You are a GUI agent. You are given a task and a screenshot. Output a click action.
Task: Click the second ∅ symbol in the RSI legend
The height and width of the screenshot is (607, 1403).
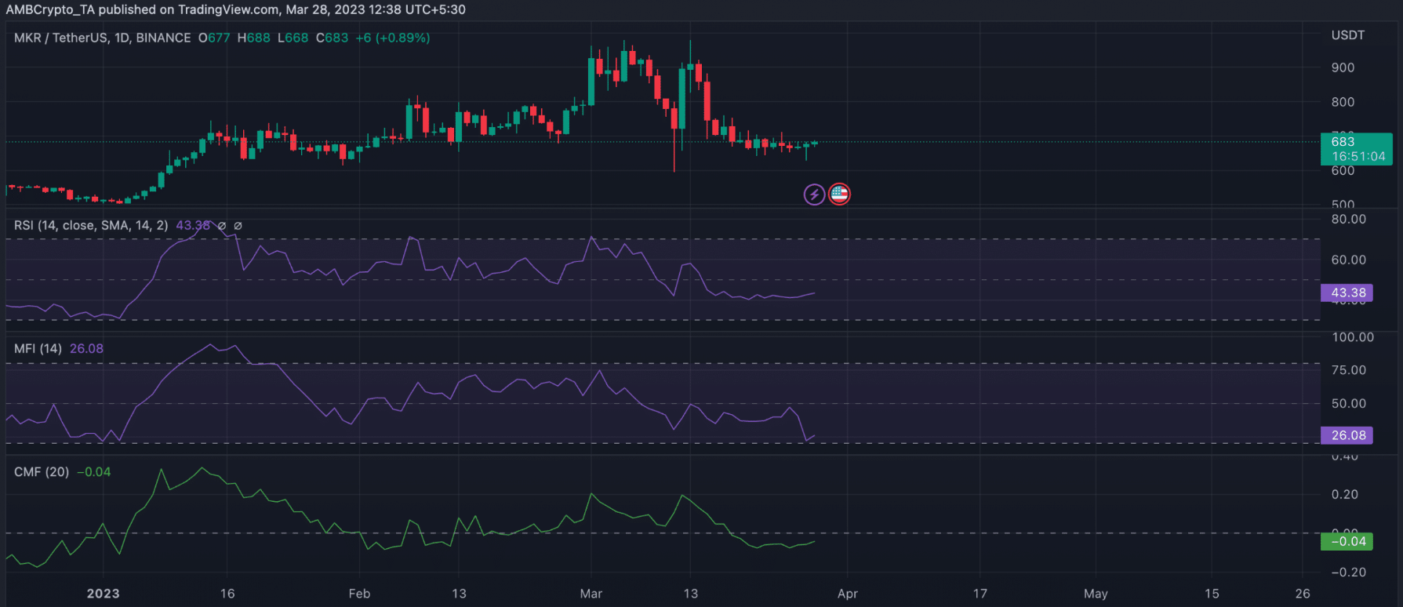238,226
